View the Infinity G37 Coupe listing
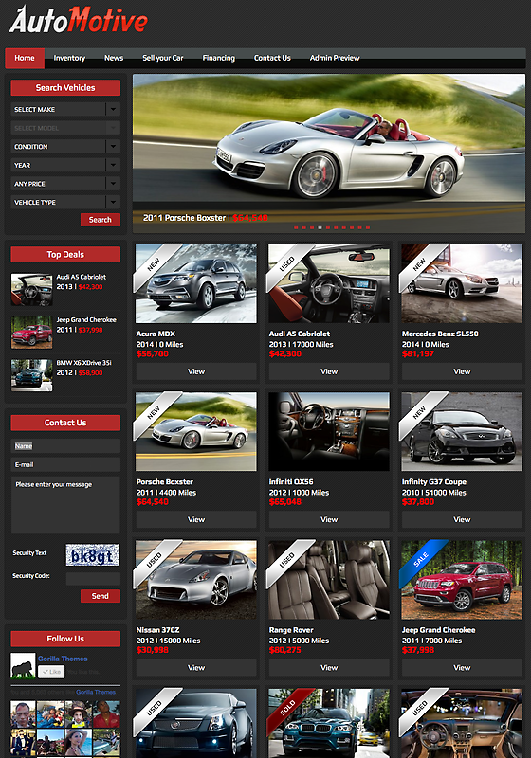 click(462, 519)
